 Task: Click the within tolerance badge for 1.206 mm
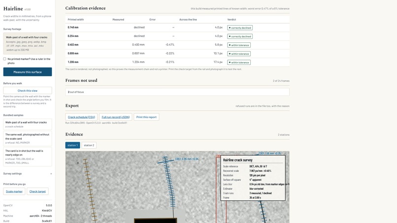pyautogui.click(x=239, y=62)
